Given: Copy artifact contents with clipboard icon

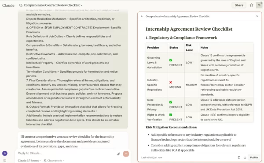Looking at the screenshot, I should click(x=239, y=157).
